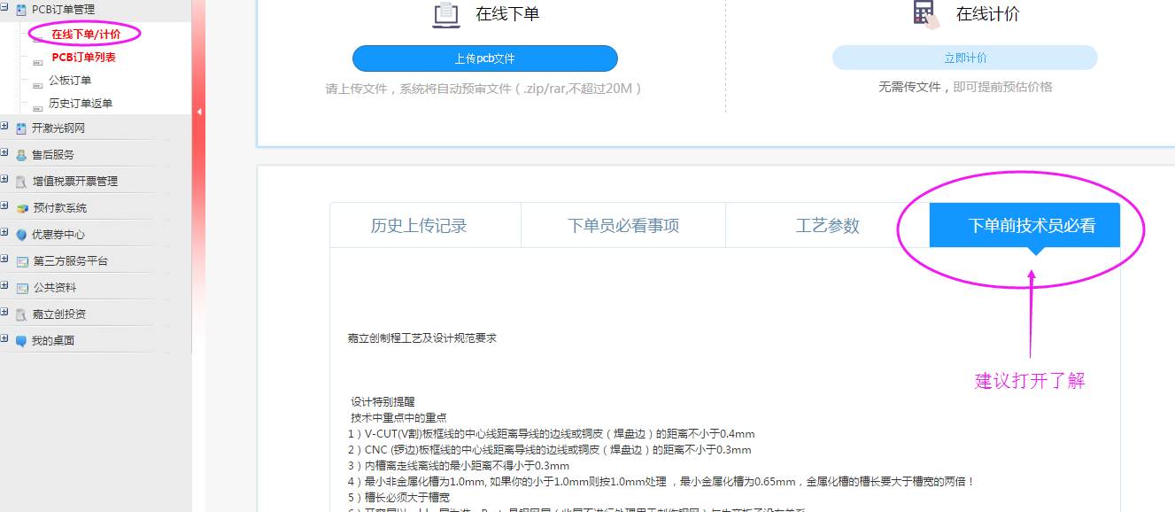Click the 在线计价 calculator icon
This screenshot has height=512, width=1175.
(925, 14)
